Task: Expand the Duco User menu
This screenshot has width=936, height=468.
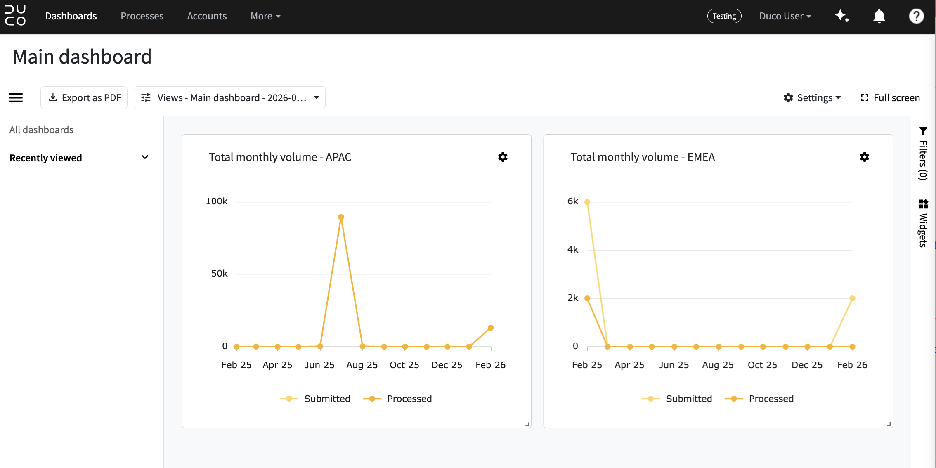Action: point(785,16)
